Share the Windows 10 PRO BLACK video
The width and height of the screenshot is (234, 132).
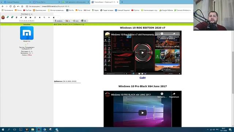point(174,95)
